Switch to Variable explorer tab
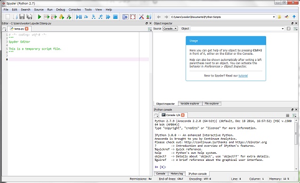This screenshot has height=183, width=300. [190, 103]
